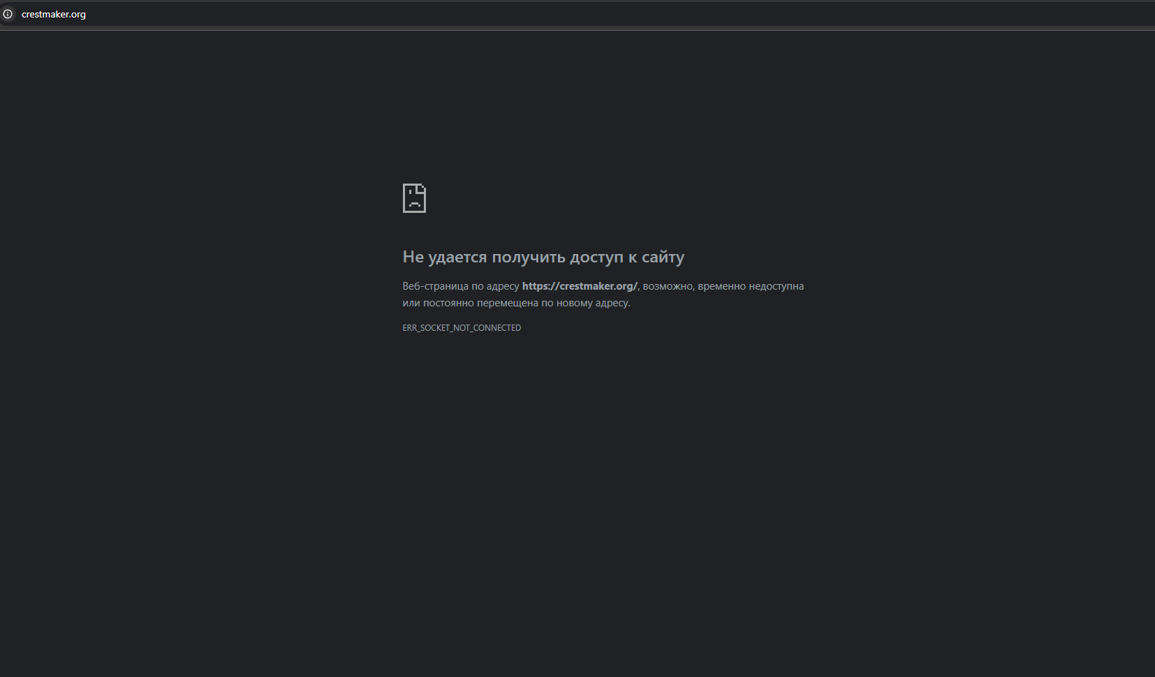Image resolution: width=1155 pixels, height=677 pixels.
Task: Click the bold https://crestmaker.org/ URL in message
Action: (579, 286)
